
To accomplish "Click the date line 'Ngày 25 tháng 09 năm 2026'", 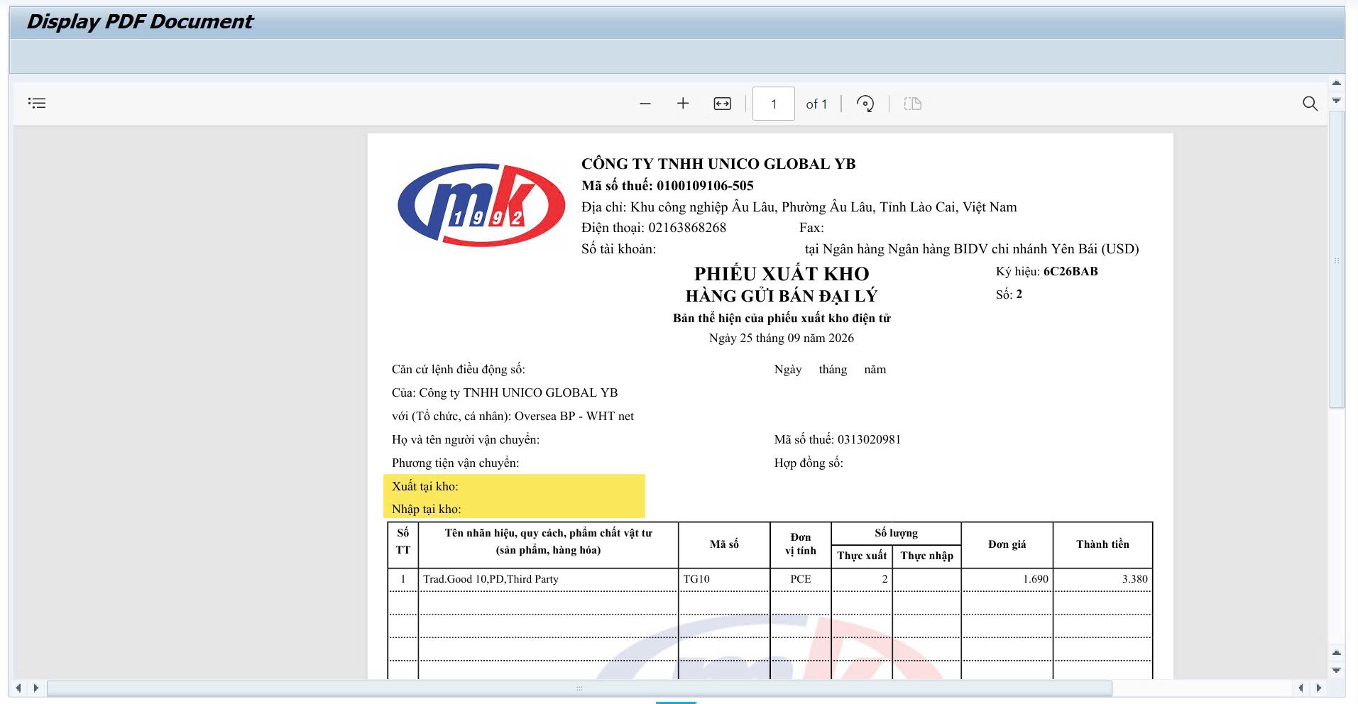I will click(x=782, y=338).
